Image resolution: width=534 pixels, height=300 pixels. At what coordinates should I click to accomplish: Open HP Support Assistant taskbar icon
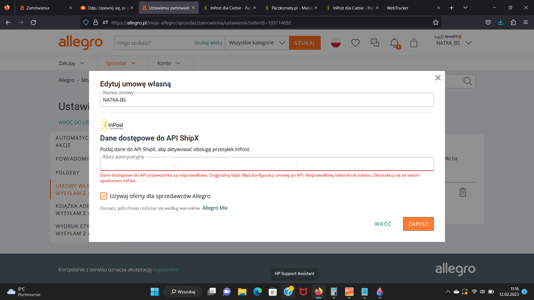coord(288,291)
